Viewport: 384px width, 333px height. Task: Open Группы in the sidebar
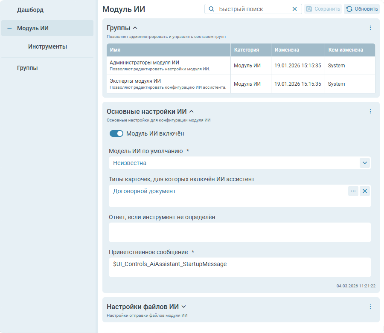tap(27, 68)
